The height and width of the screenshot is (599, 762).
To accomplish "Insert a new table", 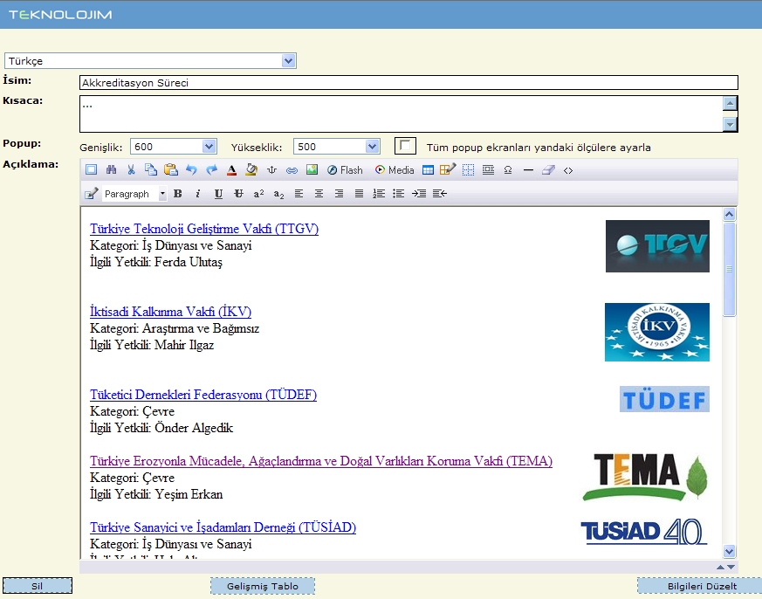I will (428, 169).
